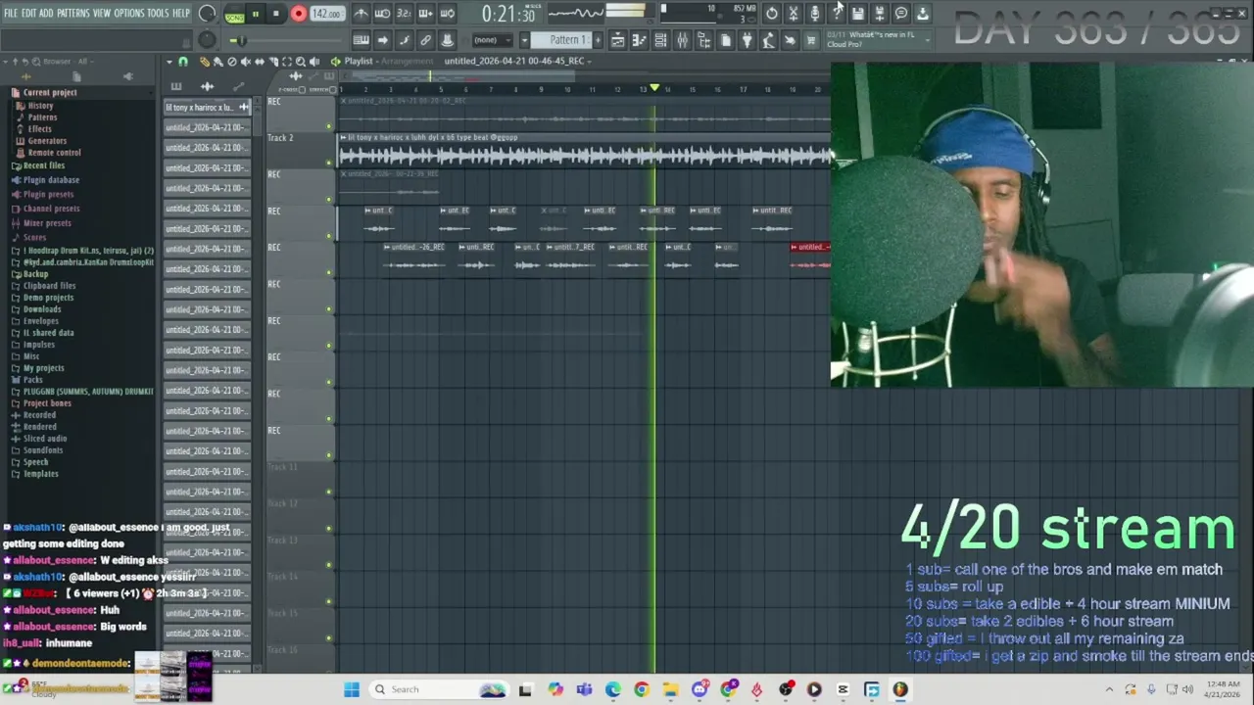Image resolution: width=1254 pixels, height=705 pixels.
Task: Expand the Plugin database browser folder
Action: tap(51, 180)
